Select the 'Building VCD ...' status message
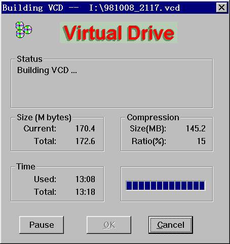This screenshot has width=230, height=244. pyautogui.click(x=47, y=70)
